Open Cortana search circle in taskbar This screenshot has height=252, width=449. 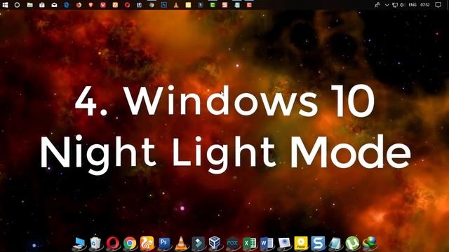coord(17,5)
